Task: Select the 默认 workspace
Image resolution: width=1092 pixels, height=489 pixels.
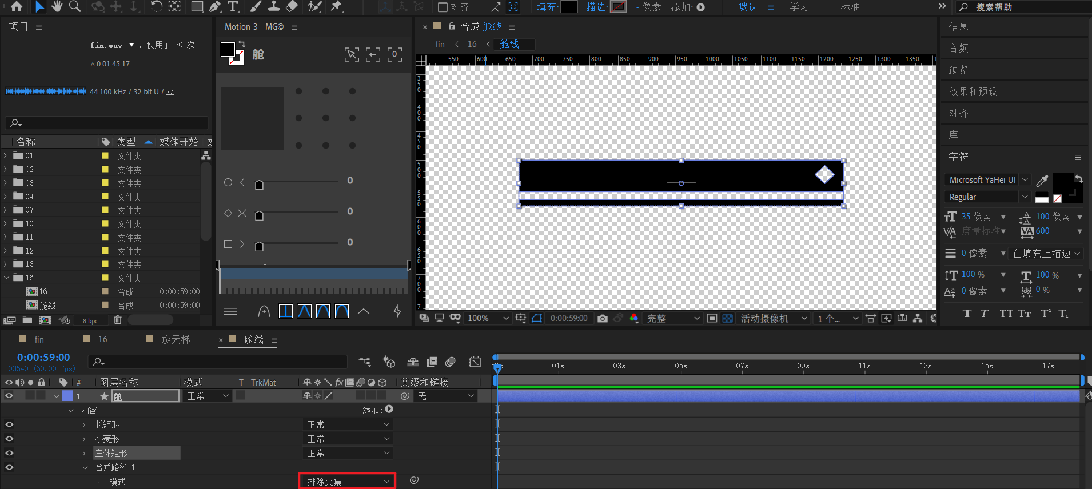Action: 747,7
